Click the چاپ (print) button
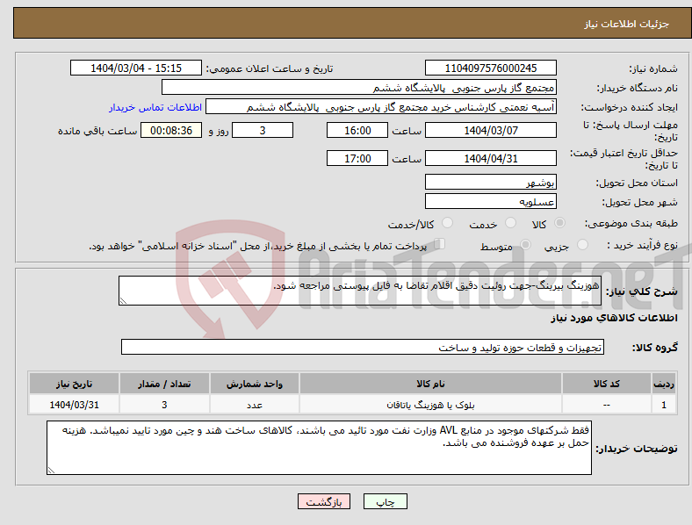The width and height of the screenshot is (692, 525). point(386,501)
